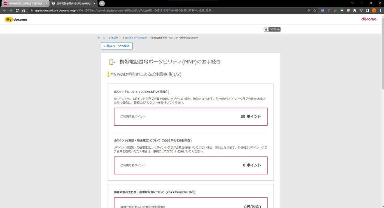This screenshot has width=384, height=208.
Task: Click the browser forward arrow
Action: 11,10
